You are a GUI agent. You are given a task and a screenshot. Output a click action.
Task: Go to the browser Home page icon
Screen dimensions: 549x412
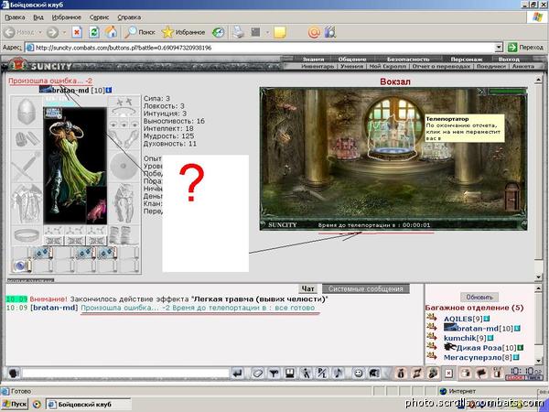[111, 32]
